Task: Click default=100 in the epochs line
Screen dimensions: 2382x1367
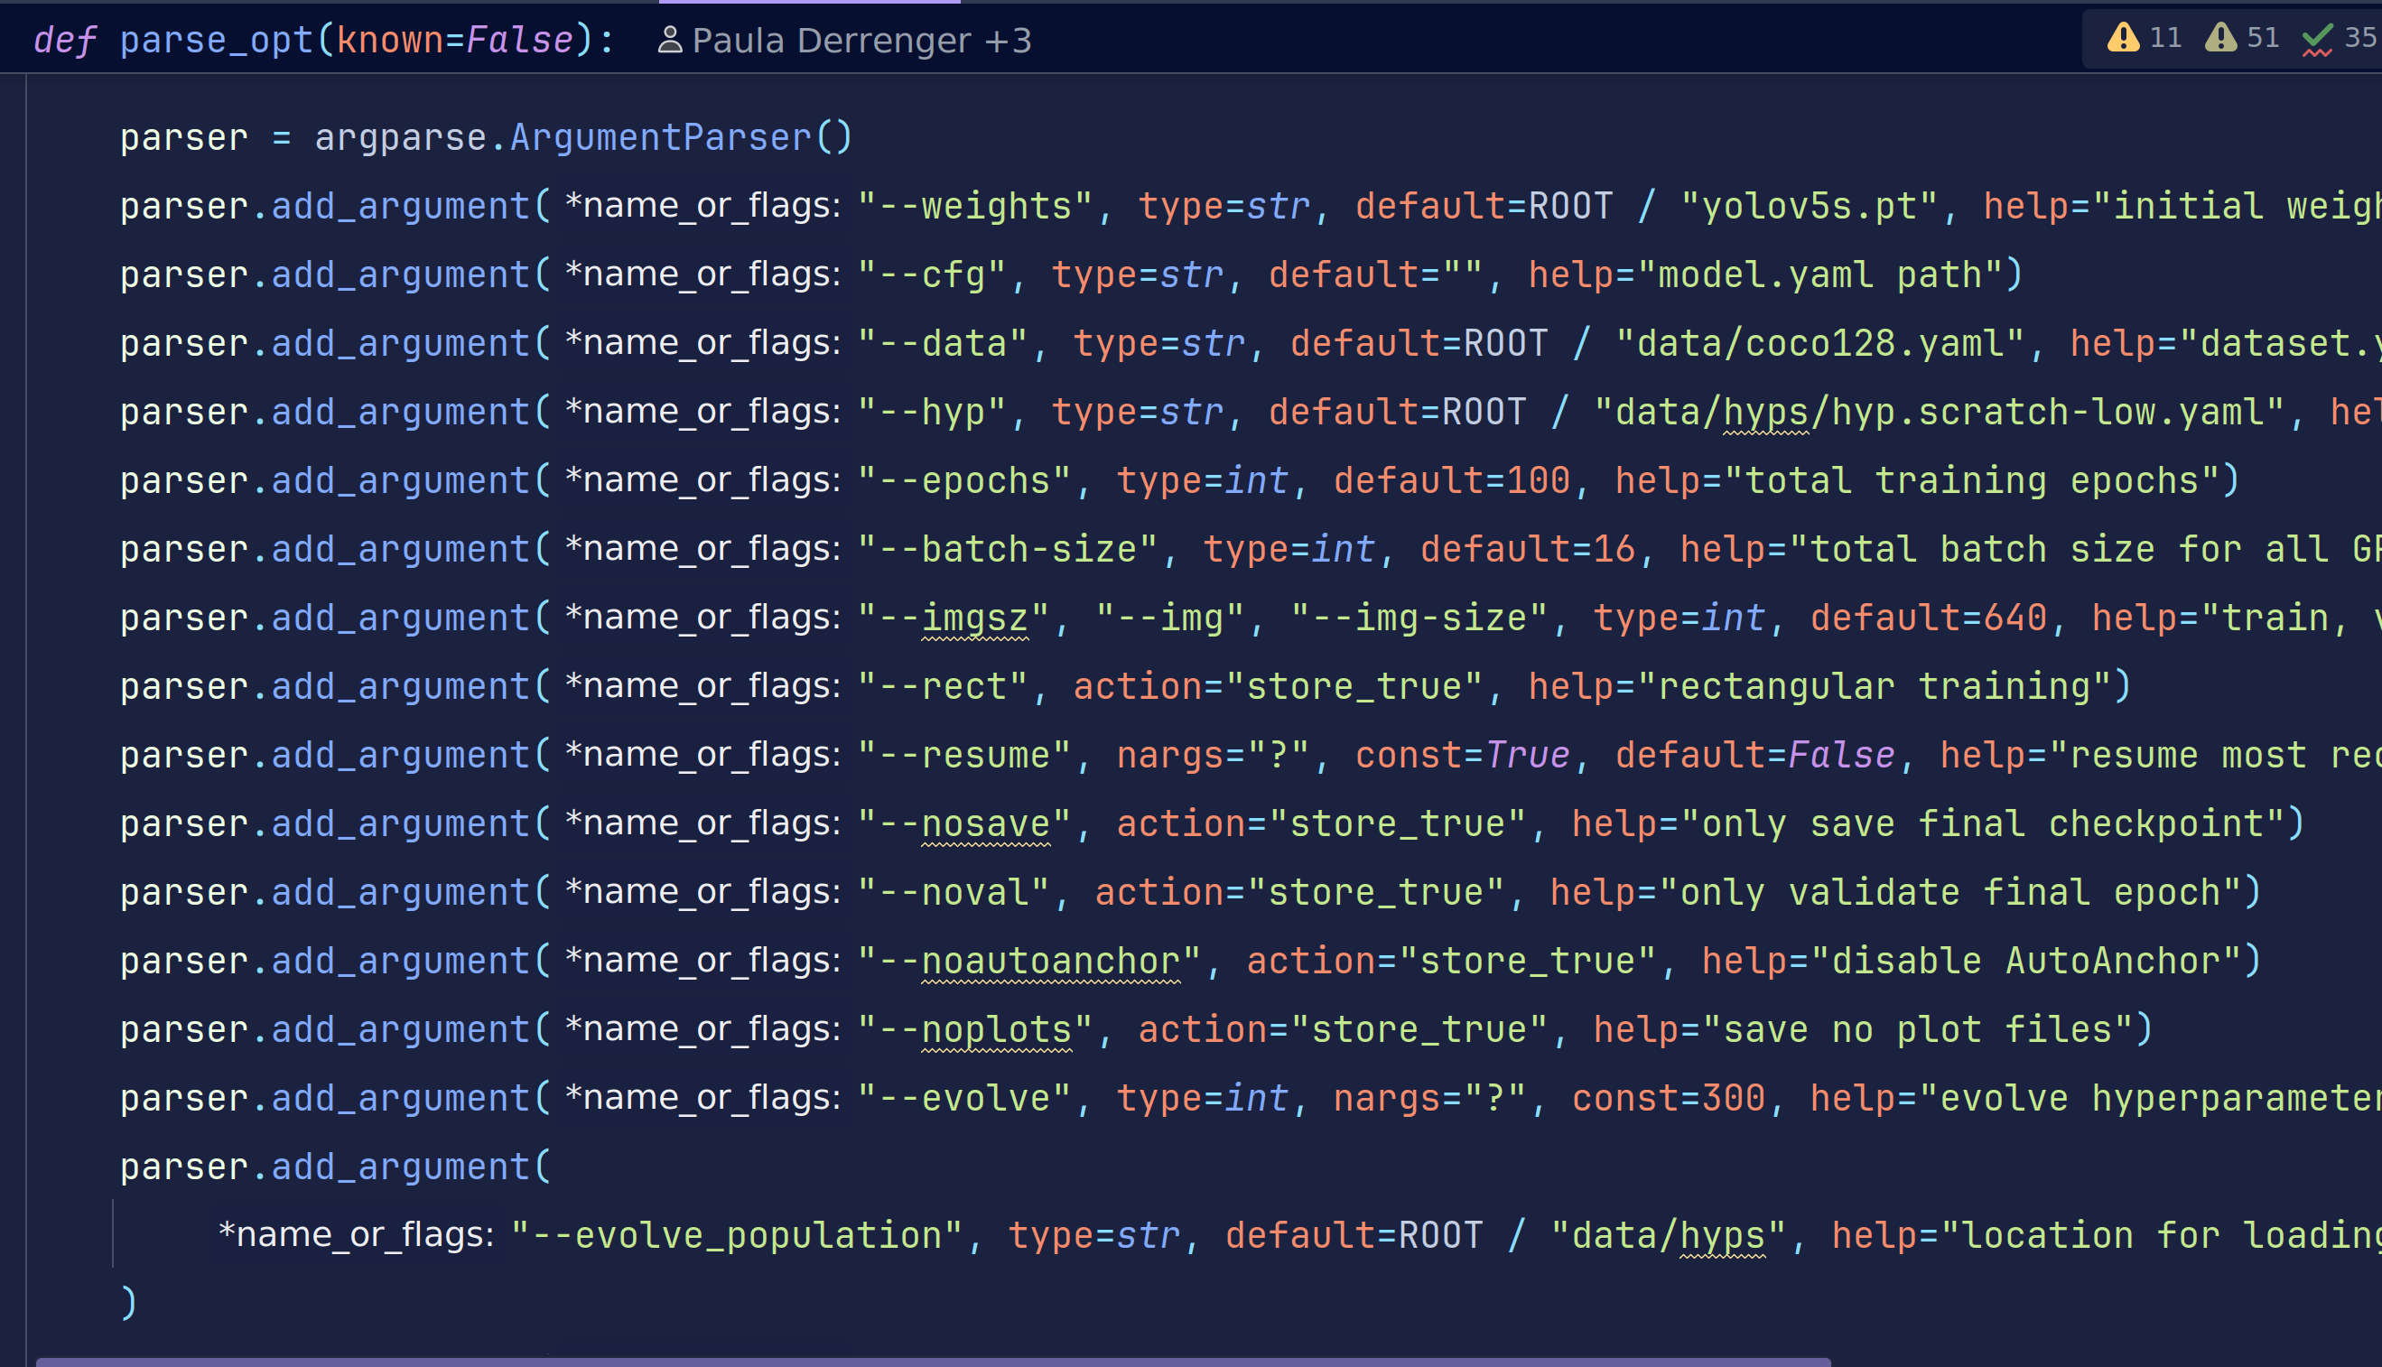Action: (x=1452, y=480)
